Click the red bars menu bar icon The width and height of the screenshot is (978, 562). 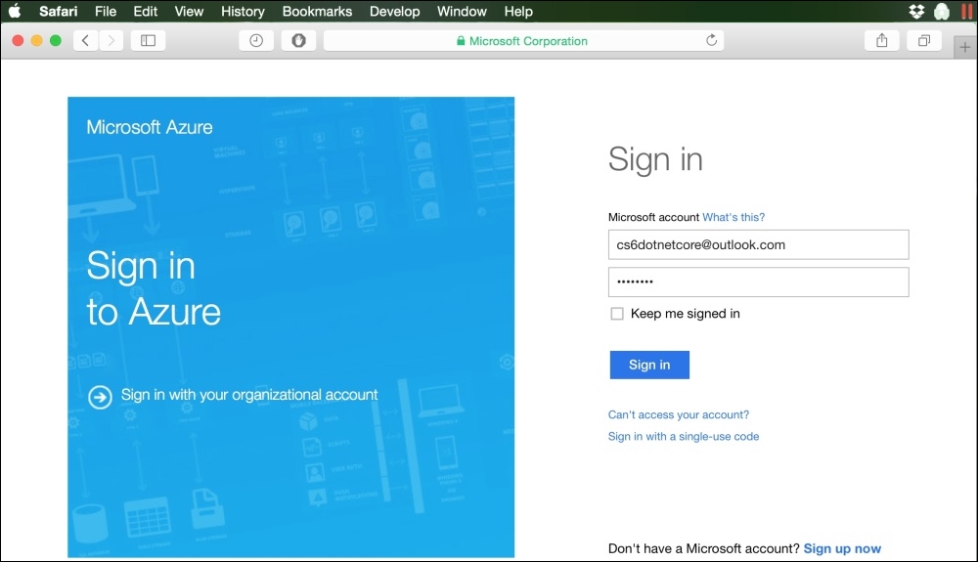point(967,11)
